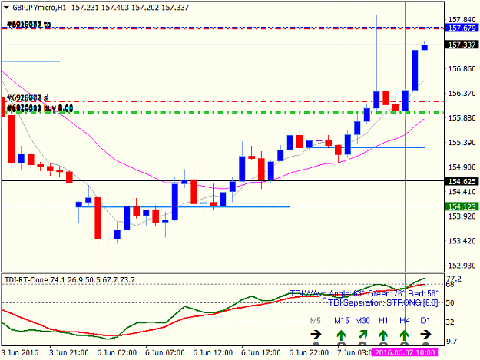The width and height of the screenshot is (480, 360).
Task: Click the 6 Jun 22:00 time axis label
Action: 309,352
